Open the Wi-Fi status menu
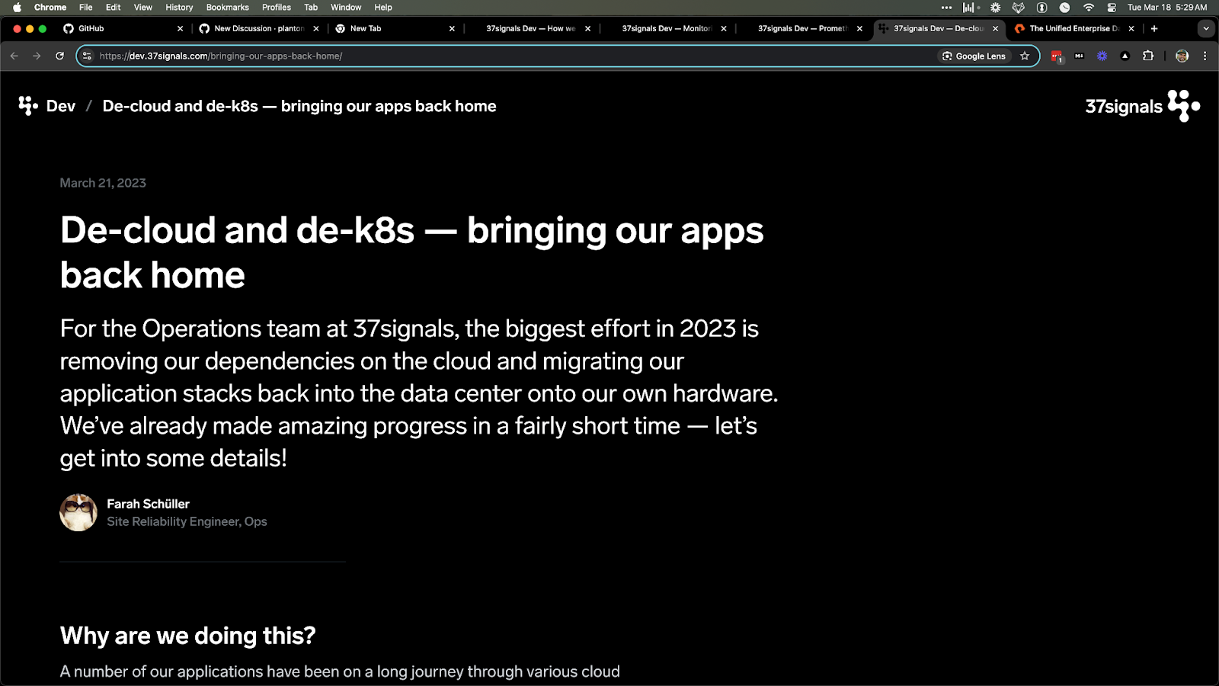1219x686 pixels. [1089, 8]
